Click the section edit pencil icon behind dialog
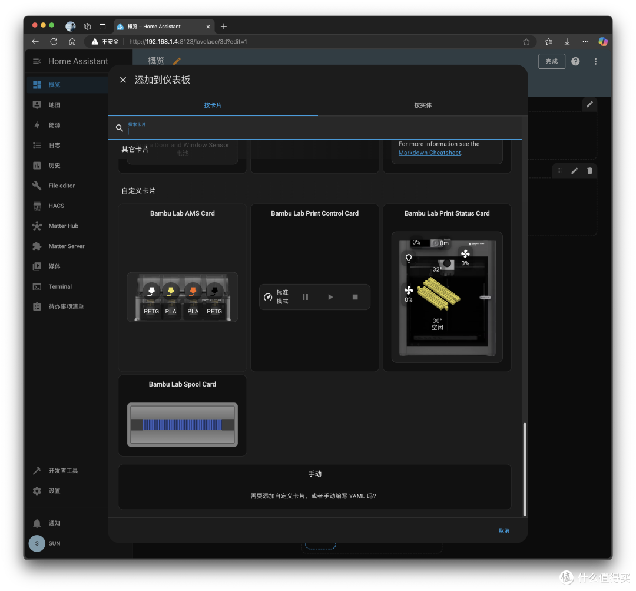Screen dimensions: 636x591 pos(589,104)
